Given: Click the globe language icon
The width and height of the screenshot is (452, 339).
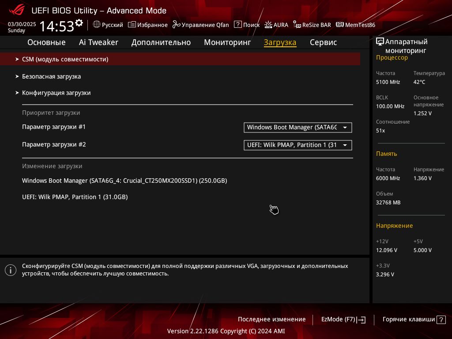Looking at the screenshot, I should (97, 25).
